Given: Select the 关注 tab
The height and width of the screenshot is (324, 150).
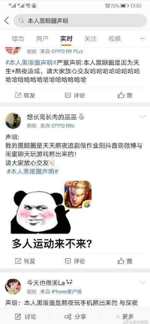Looking at the screenshot, I should tap(90, 39).
